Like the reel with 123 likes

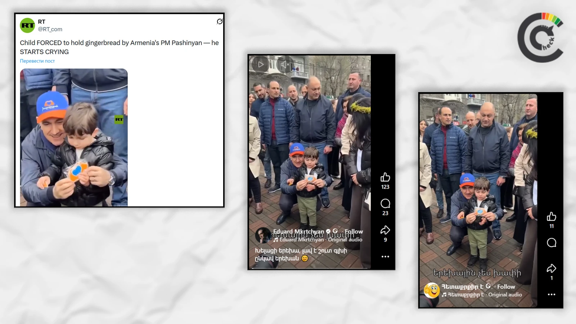[385, 177]
